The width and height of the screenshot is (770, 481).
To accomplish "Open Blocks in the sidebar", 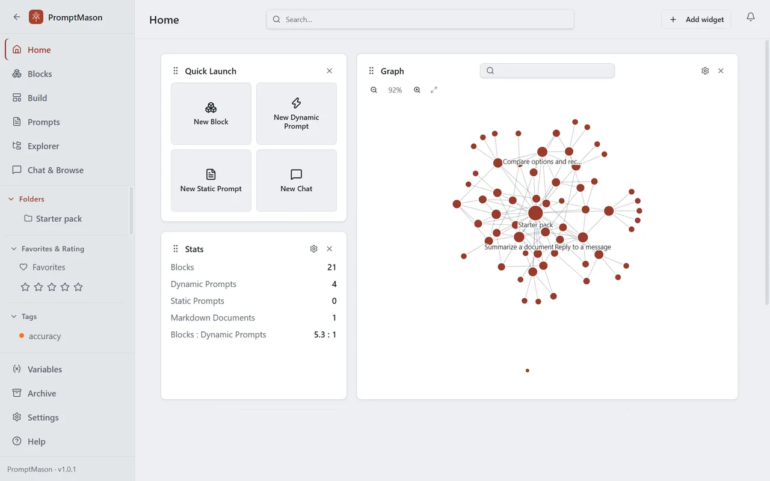I will tap(67, 74).
